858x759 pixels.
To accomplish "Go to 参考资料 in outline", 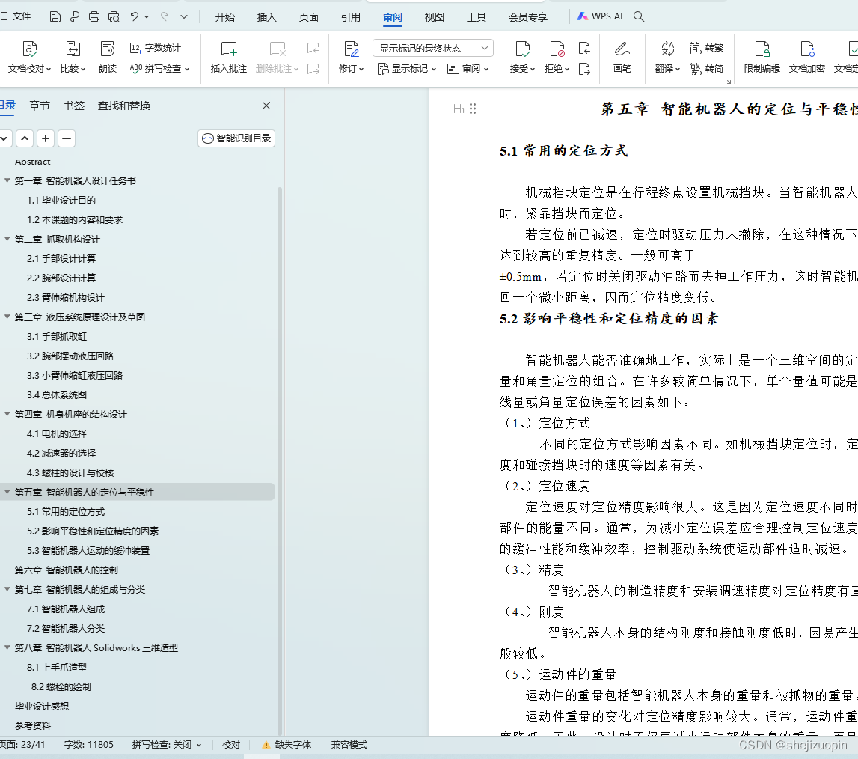I will 33,725.
